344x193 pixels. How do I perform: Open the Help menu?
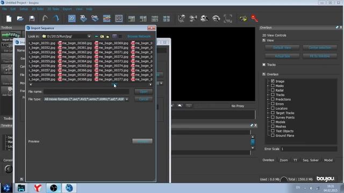point(89,9)
